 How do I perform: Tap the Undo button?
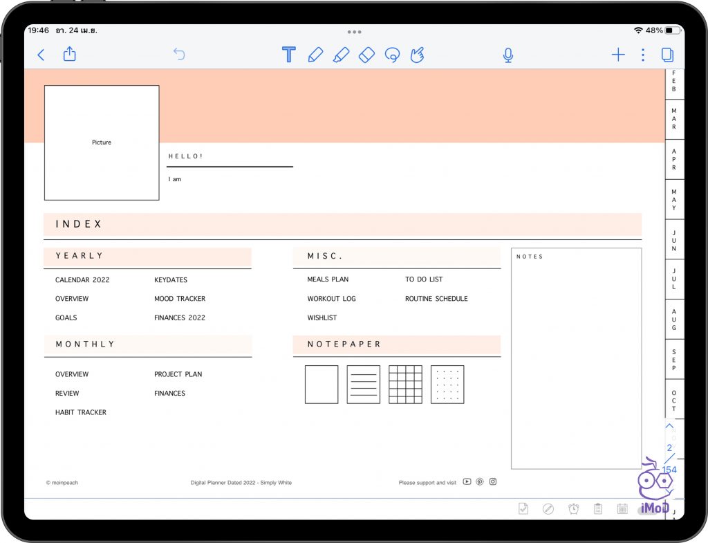pos(179,54)
